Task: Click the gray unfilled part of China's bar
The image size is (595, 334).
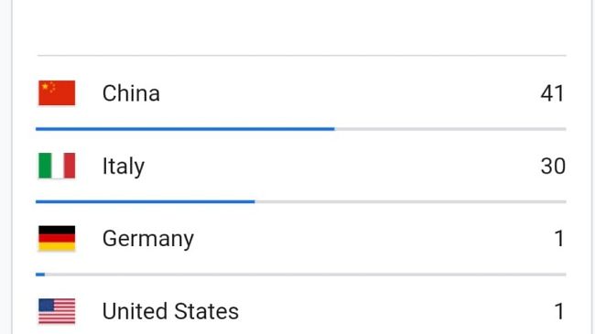Action: point(450,129)
